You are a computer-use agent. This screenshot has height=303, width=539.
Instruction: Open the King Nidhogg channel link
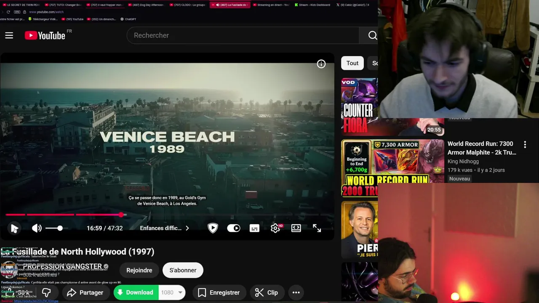(x=463, y=161)
